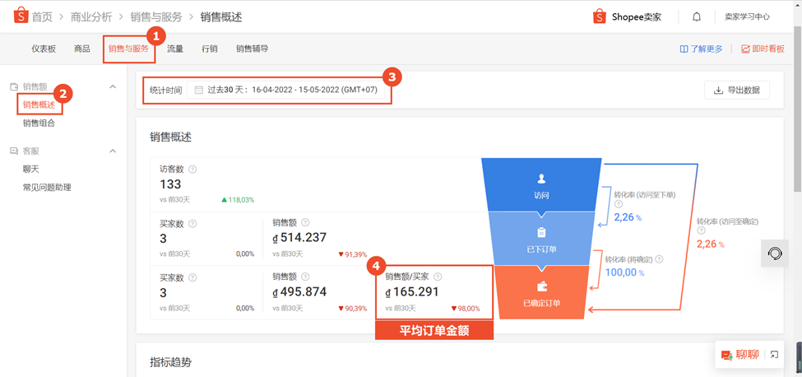Switch to the 仪表板 tab
The image size is (802, 377).
(x=44, y=49)
